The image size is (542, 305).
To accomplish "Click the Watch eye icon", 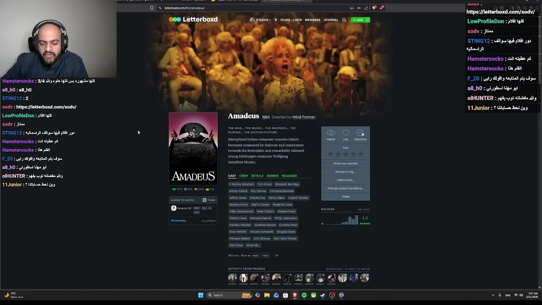I will click(x=331, y=133).
